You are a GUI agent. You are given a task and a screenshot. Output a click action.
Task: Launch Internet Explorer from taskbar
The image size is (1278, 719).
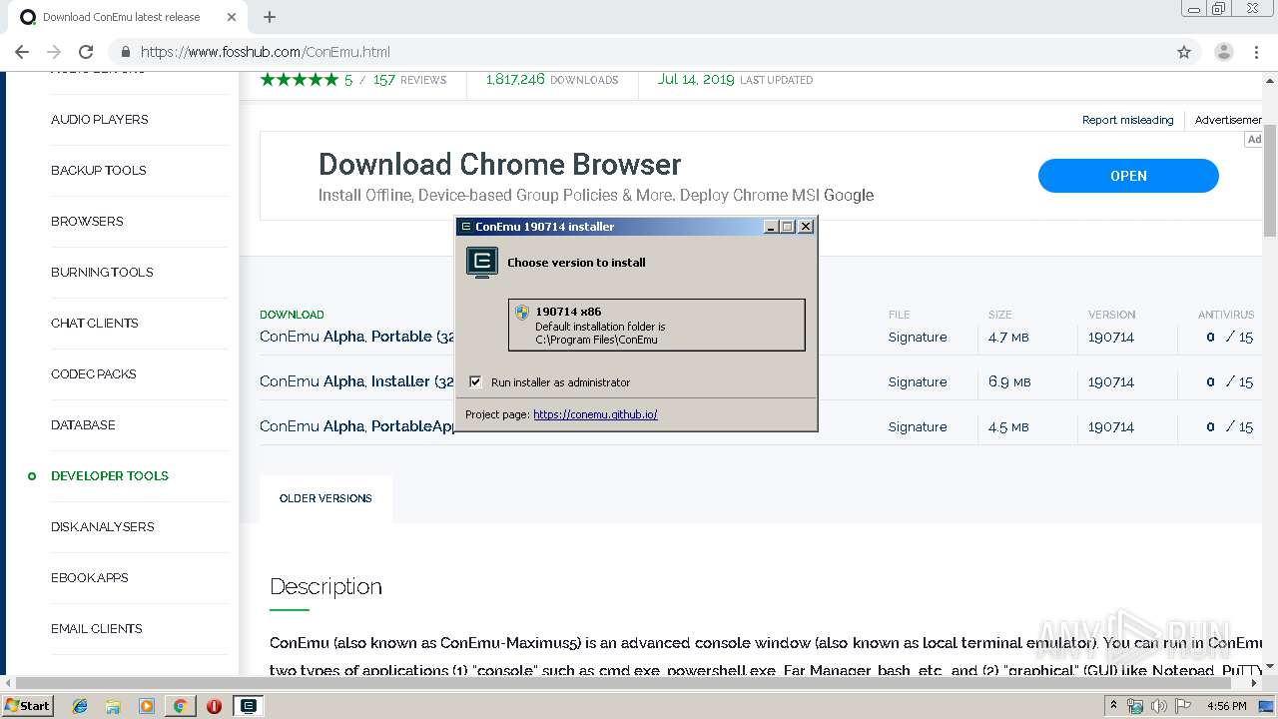pyautogui.click(x=80, y=706)
